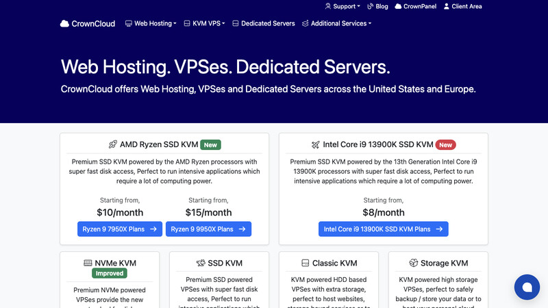Click the Storage KVM box icon
This screenshot has height=308, width=548.
coord(414,263)
